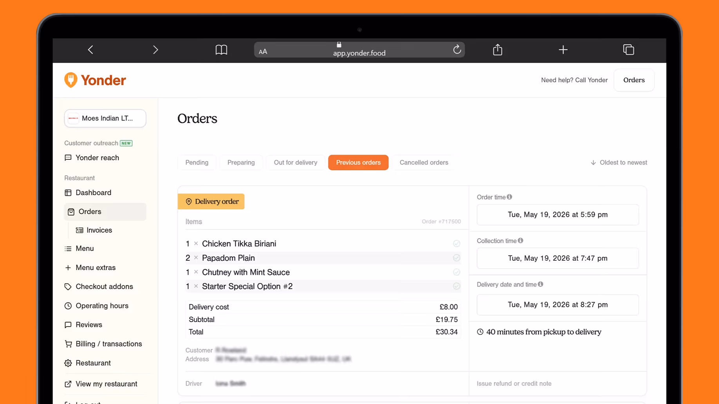Reload the page with the refresh icon
This screenshot has height=404, width=719.
(x=457, y=49)
